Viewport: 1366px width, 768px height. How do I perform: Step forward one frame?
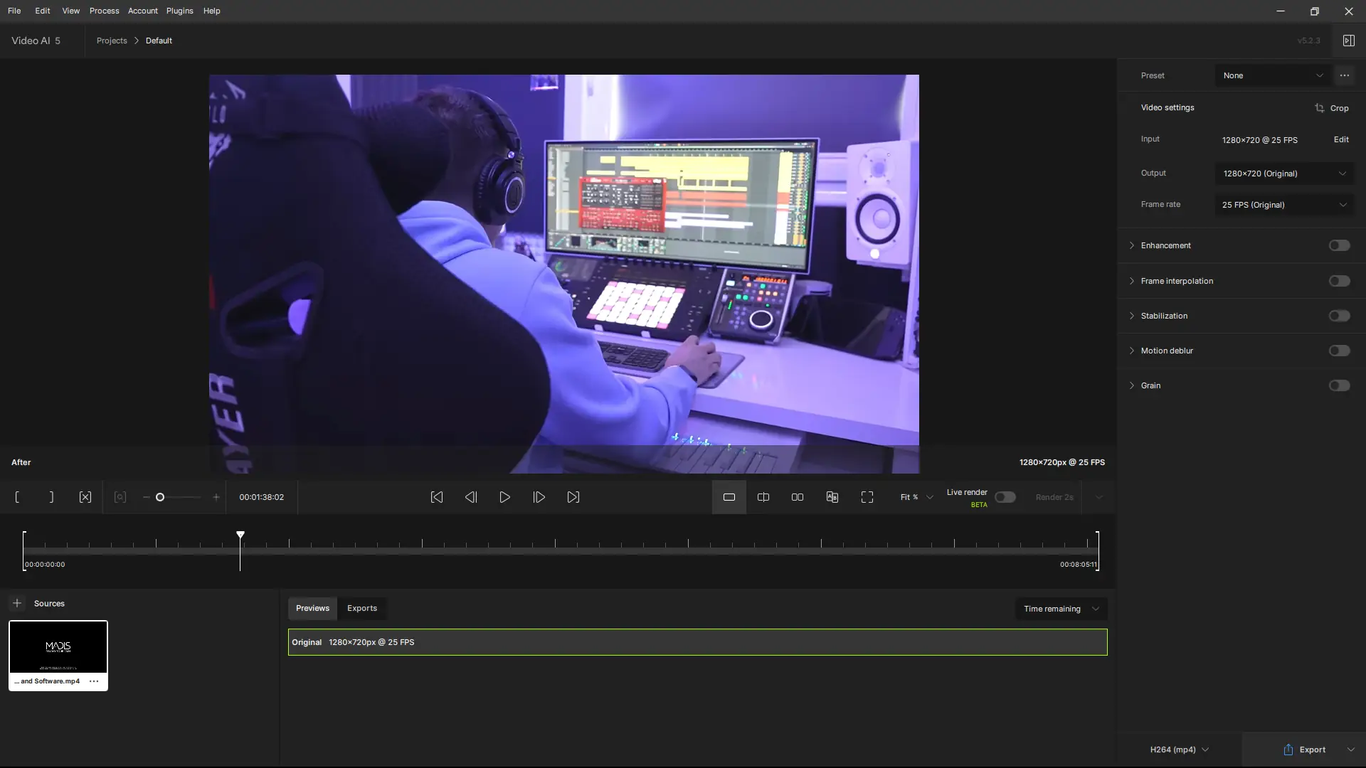click(539, 497)
